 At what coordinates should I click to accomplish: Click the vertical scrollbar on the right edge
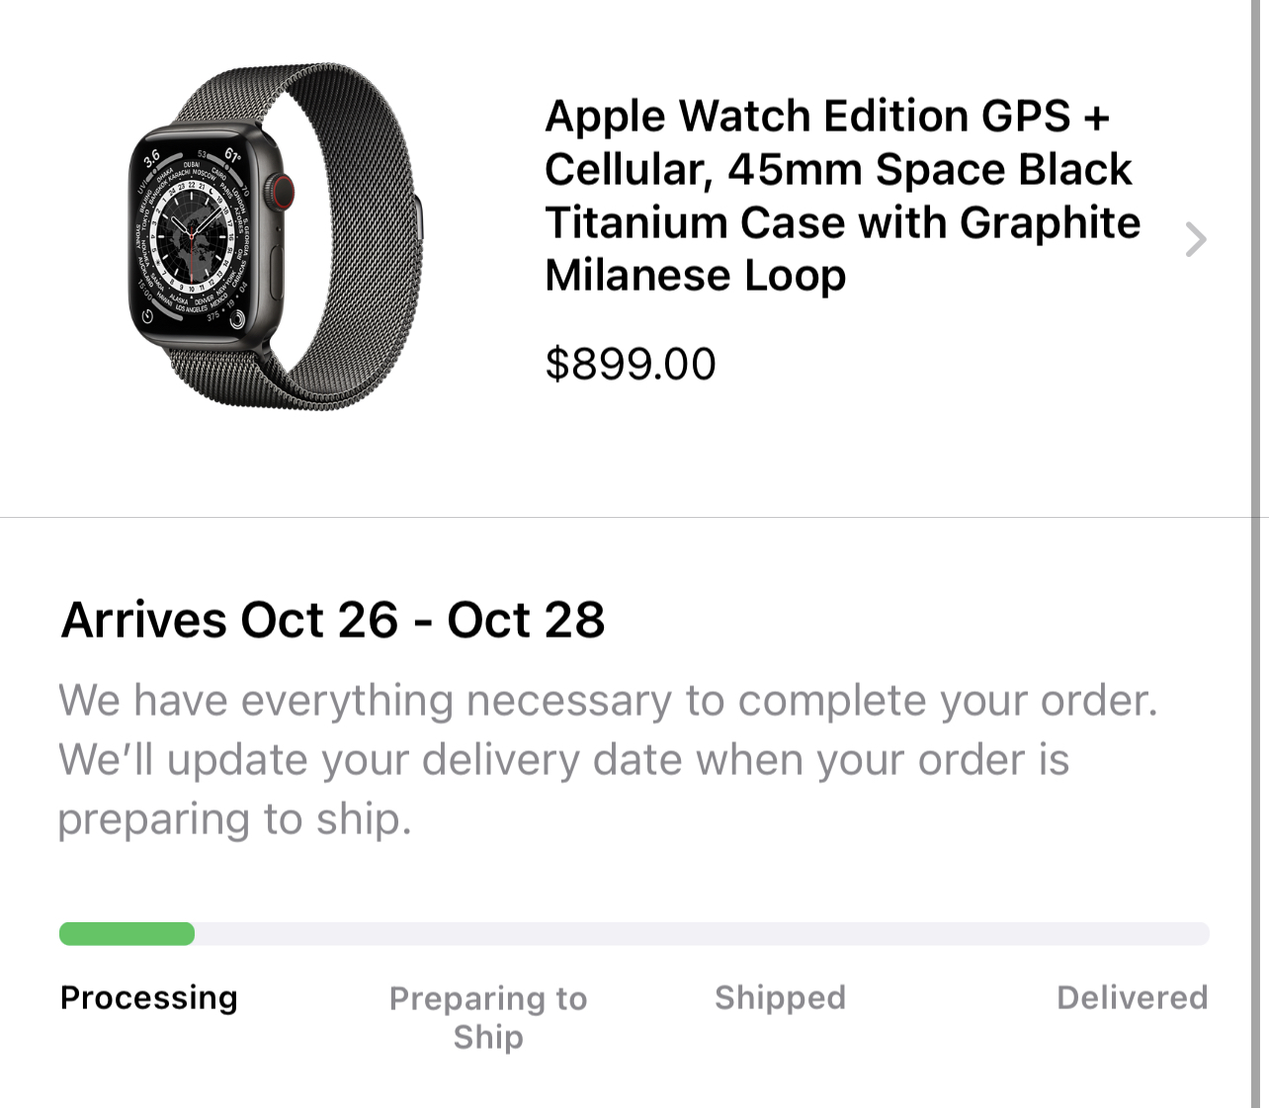[x=1257, y=554]
